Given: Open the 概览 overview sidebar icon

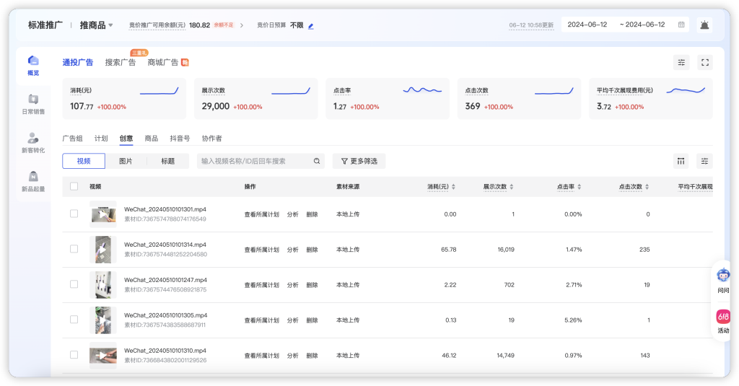Looking at the screenshot, I should click(x=33, y=61).
